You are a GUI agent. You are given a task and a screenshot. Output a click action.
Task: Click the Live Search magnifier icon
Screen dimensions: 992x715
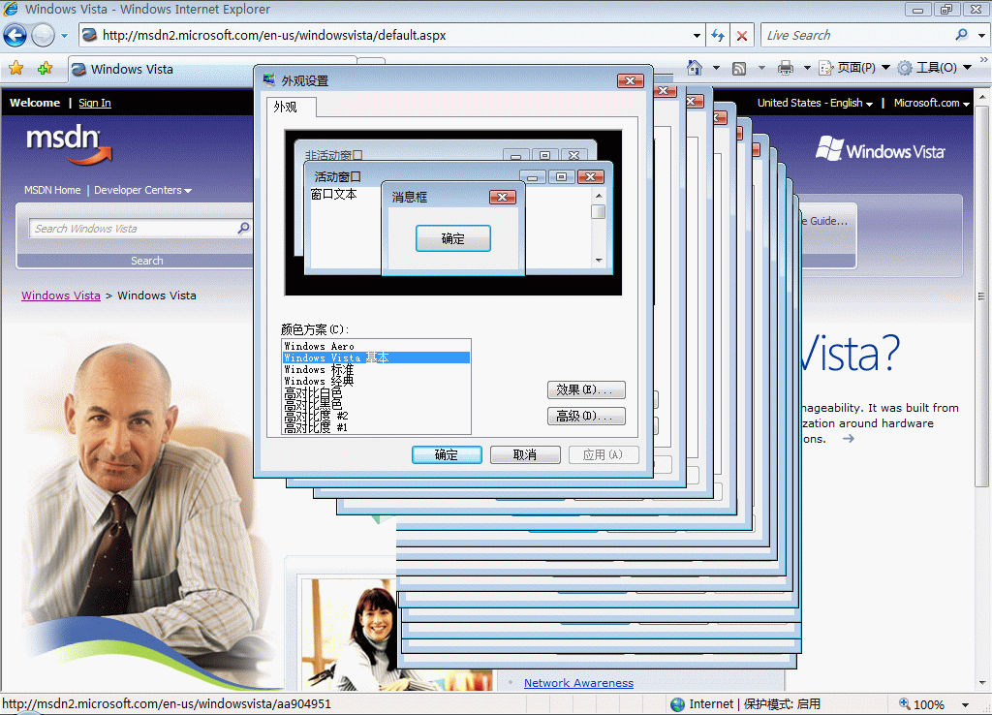click(x=962, y=35)
